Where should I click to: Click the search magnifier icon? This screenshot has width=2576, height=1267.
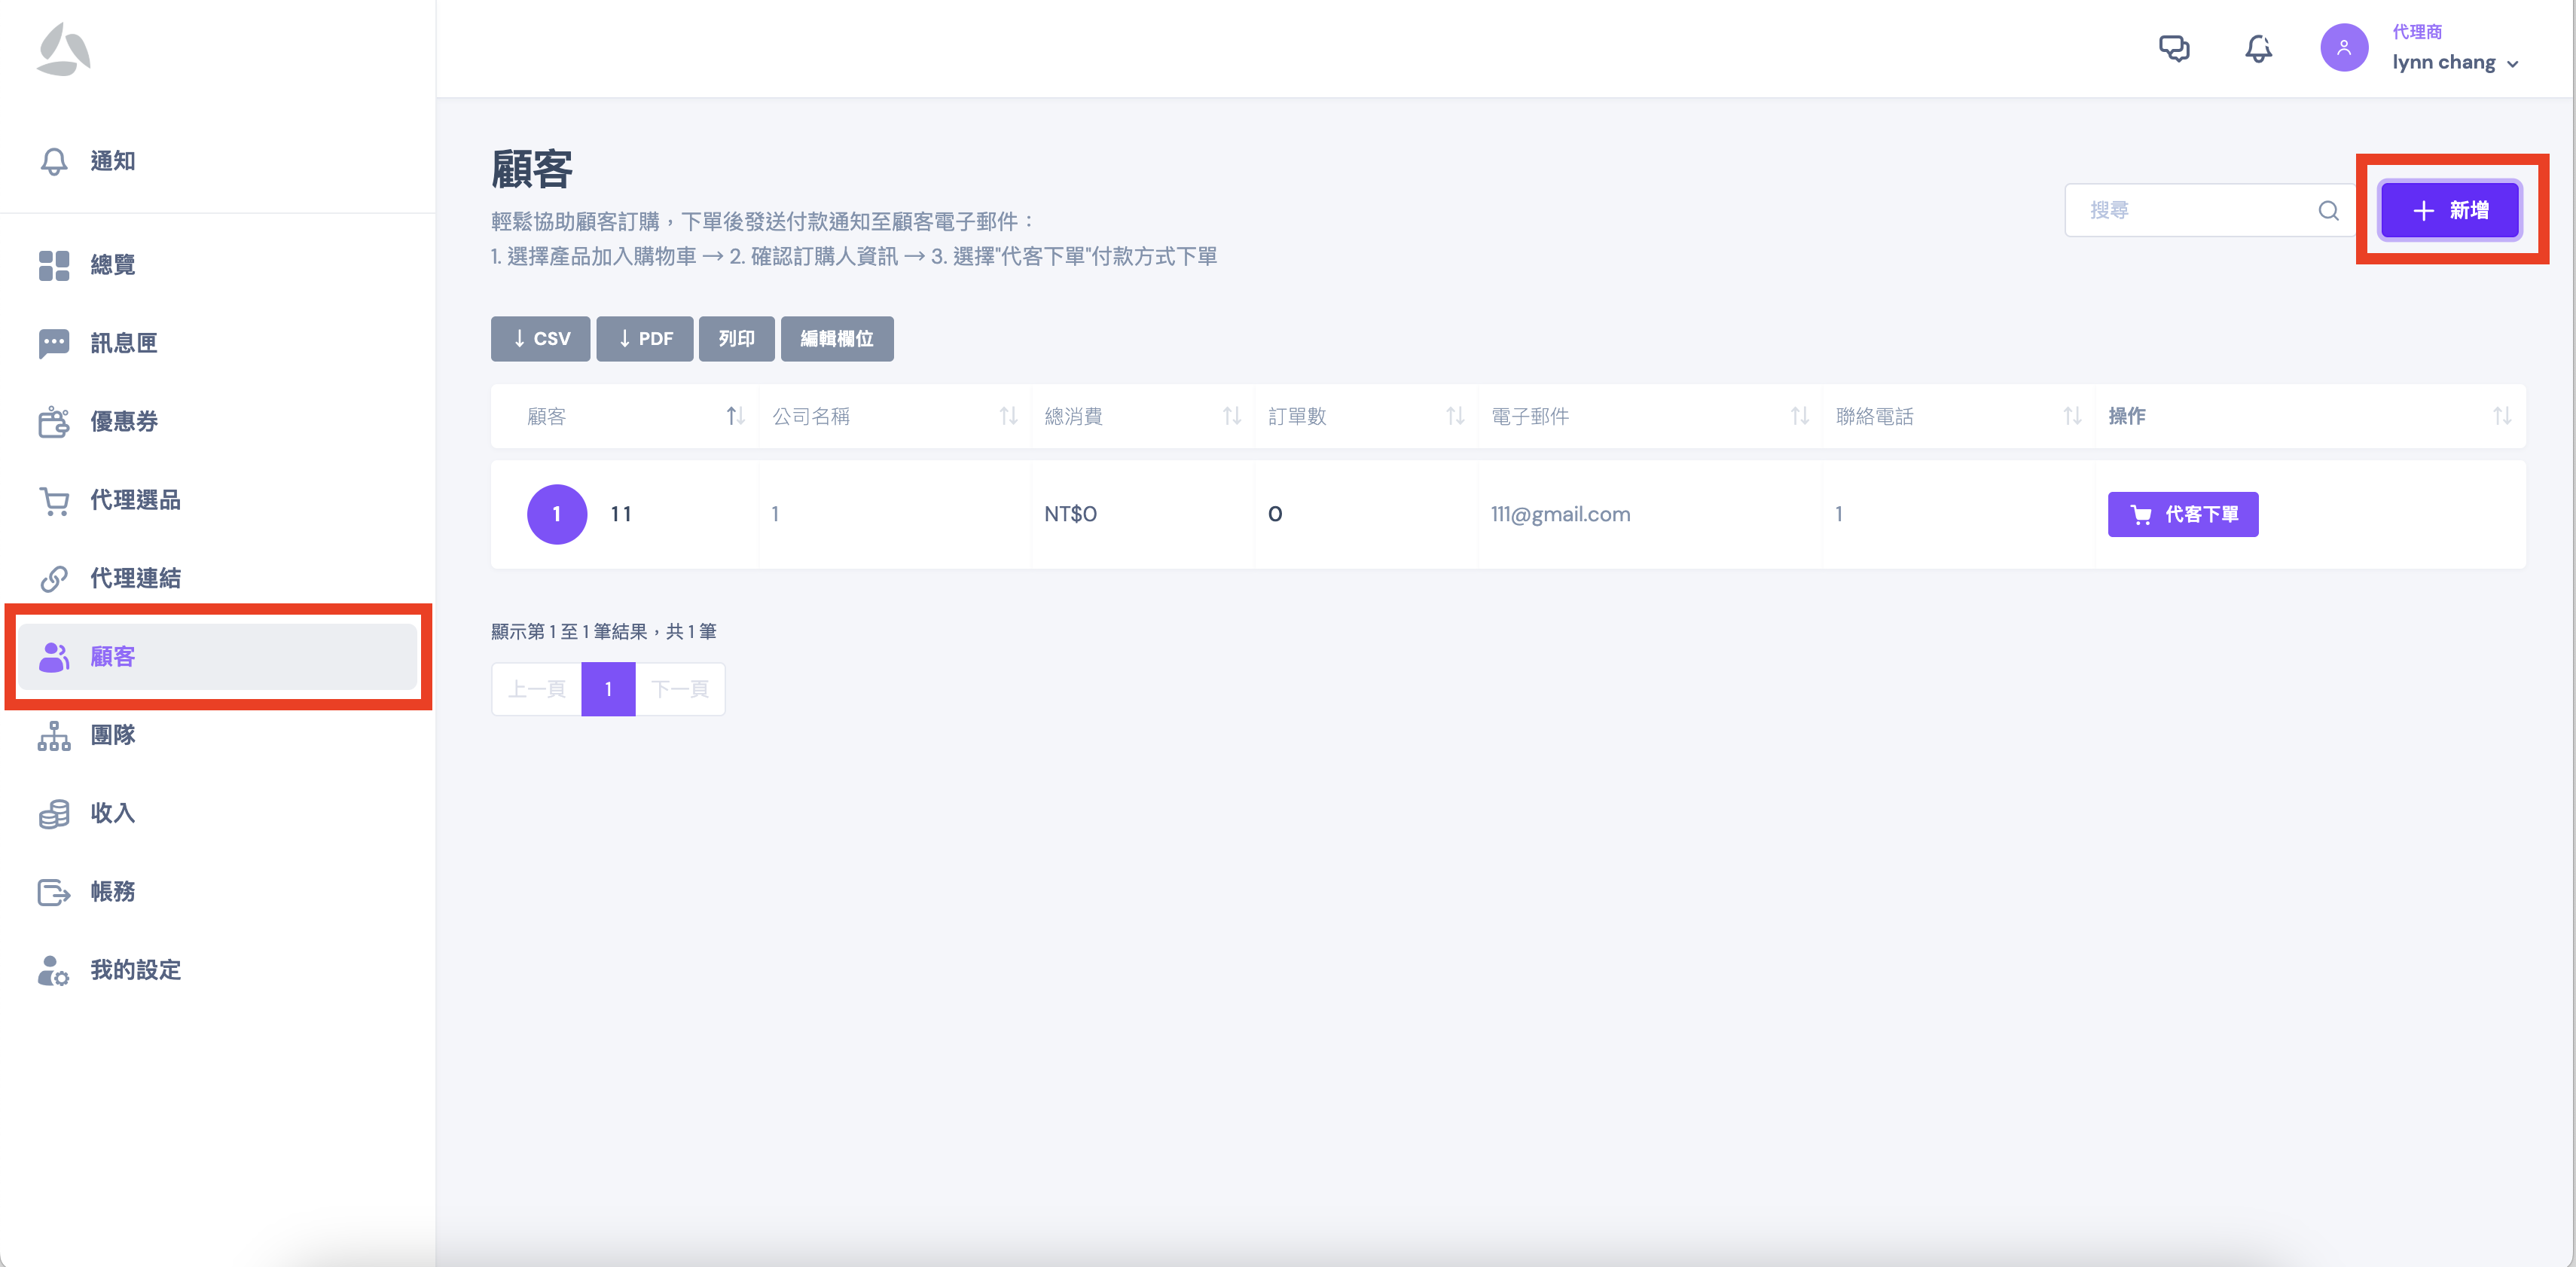[2328, 211]
